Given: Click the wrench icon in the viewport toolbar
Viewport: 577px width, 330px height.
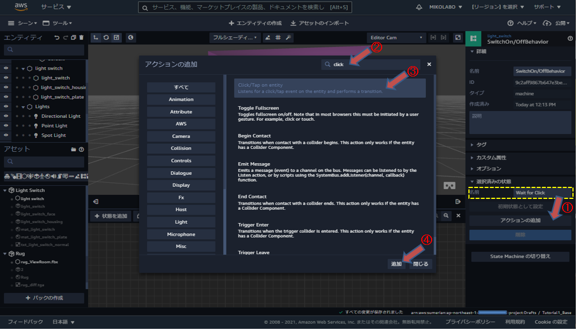Looking at the screenshot, I should click(x=288, y=37).
